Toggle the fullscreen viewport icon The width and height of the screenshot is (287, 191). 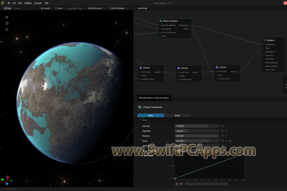tap(131, 8)
